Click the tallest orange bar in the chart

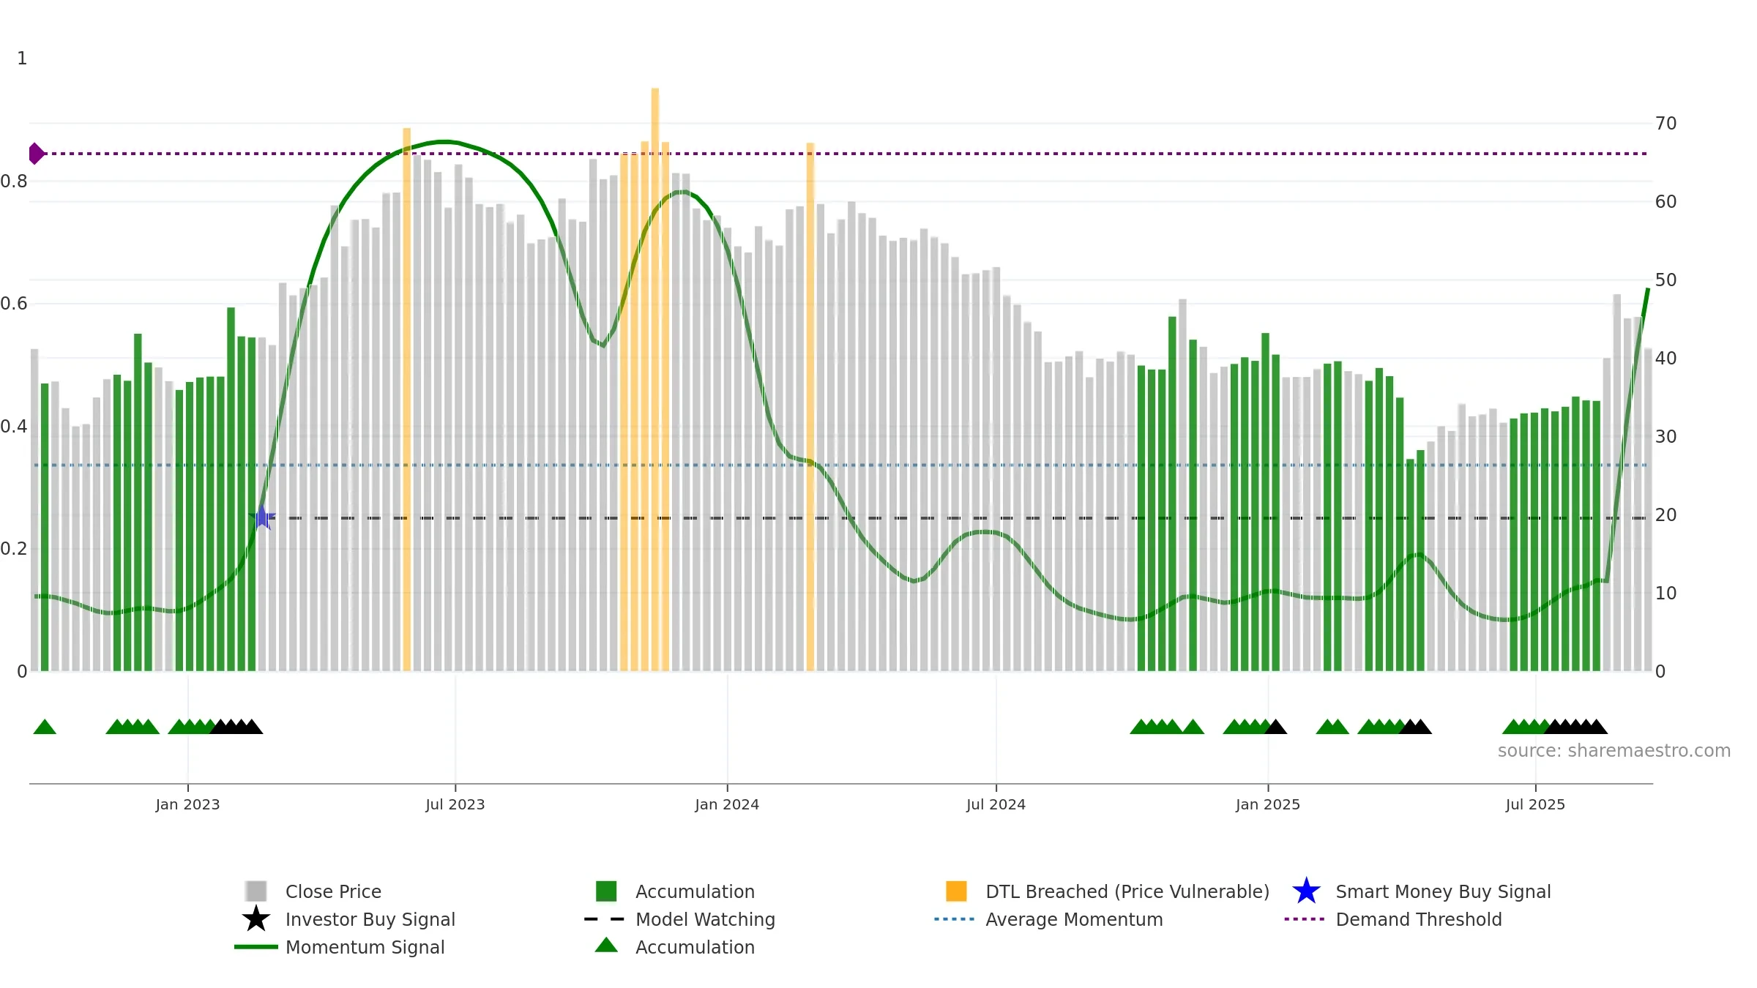click(655, 379)
